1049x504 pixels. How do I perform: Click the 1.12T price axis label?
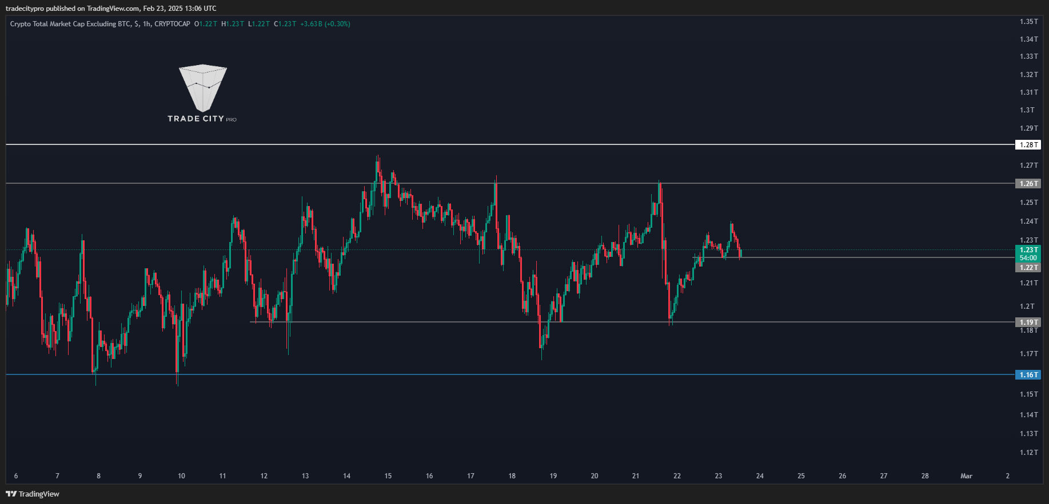coord(1029,453)
